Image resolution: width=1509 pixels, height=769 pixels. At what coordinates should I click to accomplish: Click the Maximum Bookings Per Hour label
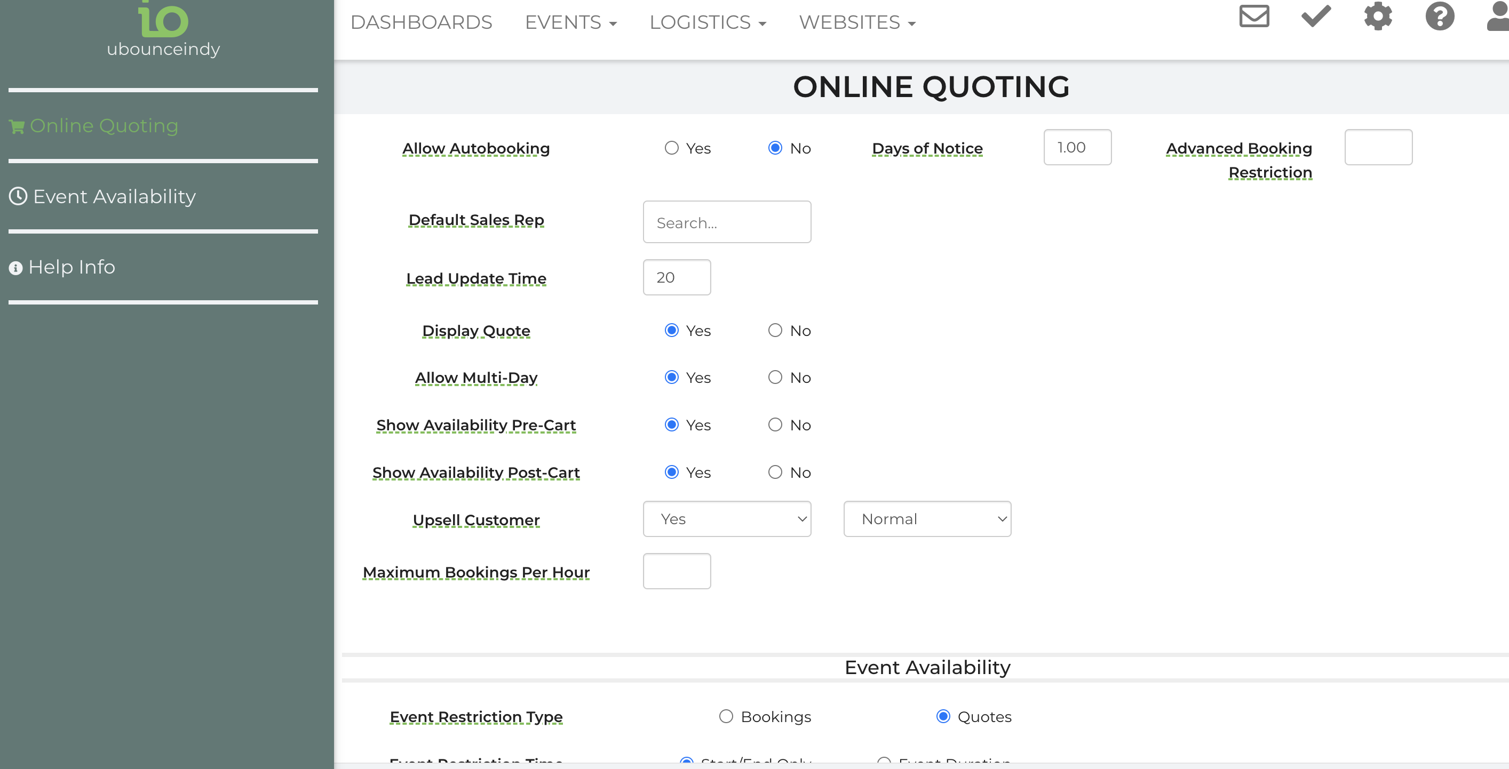(x=476, y=572)
